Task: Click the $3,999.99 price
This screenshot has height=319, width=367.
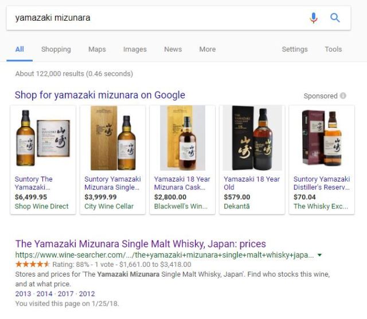Action: point(101,197)
